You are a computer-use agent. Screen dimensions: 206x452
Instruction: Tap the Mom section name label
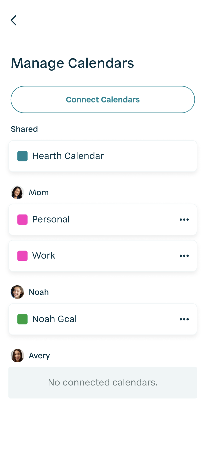39,193
